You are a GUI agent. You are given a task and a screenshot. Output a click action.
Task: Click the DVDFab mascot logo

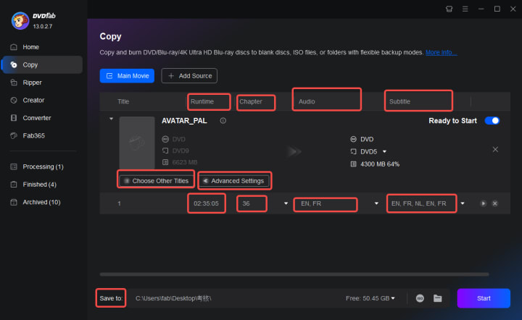pyautogui.click(x=20, y=20)
